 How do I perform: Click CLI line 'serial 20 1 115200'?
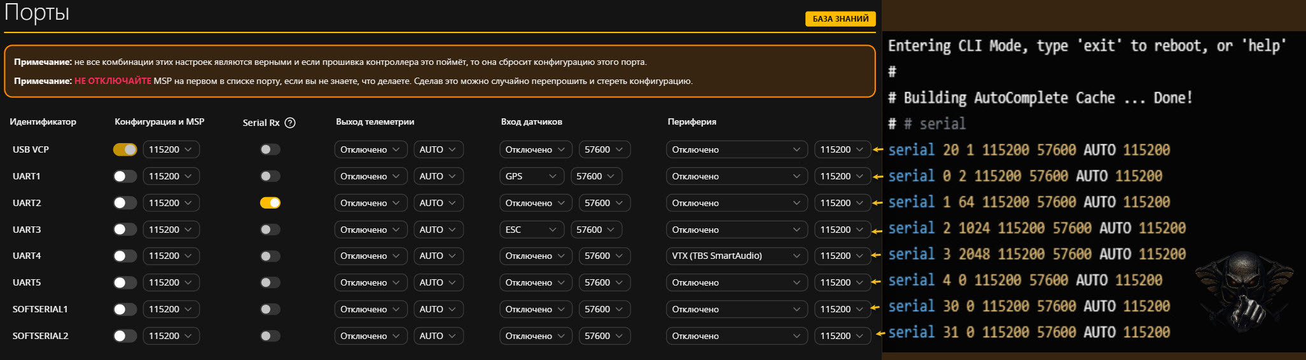tap(1029, 150)
